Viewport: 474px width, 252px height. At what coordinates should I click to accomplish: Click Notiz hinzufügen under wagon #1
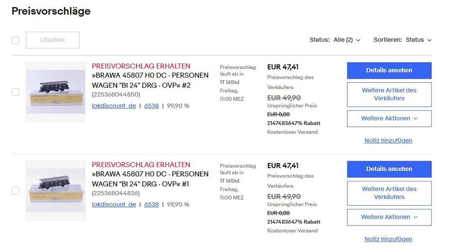388,239
